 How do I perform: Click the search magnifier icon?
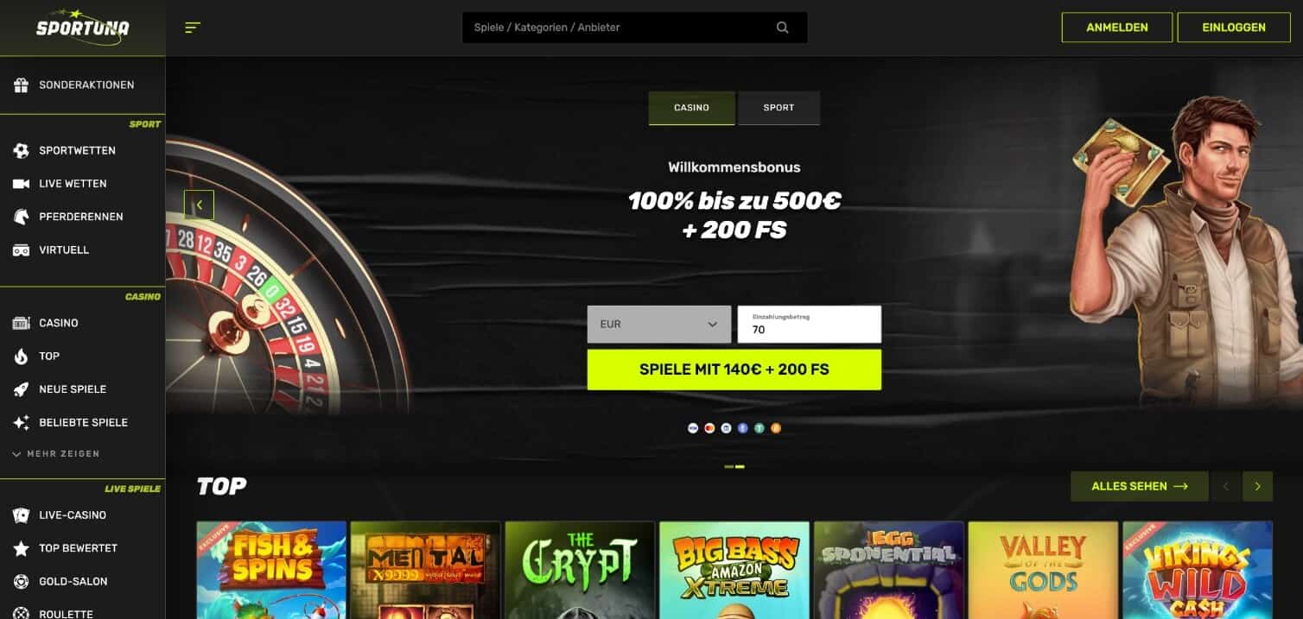pyautogui.click(x=783, y=28)
